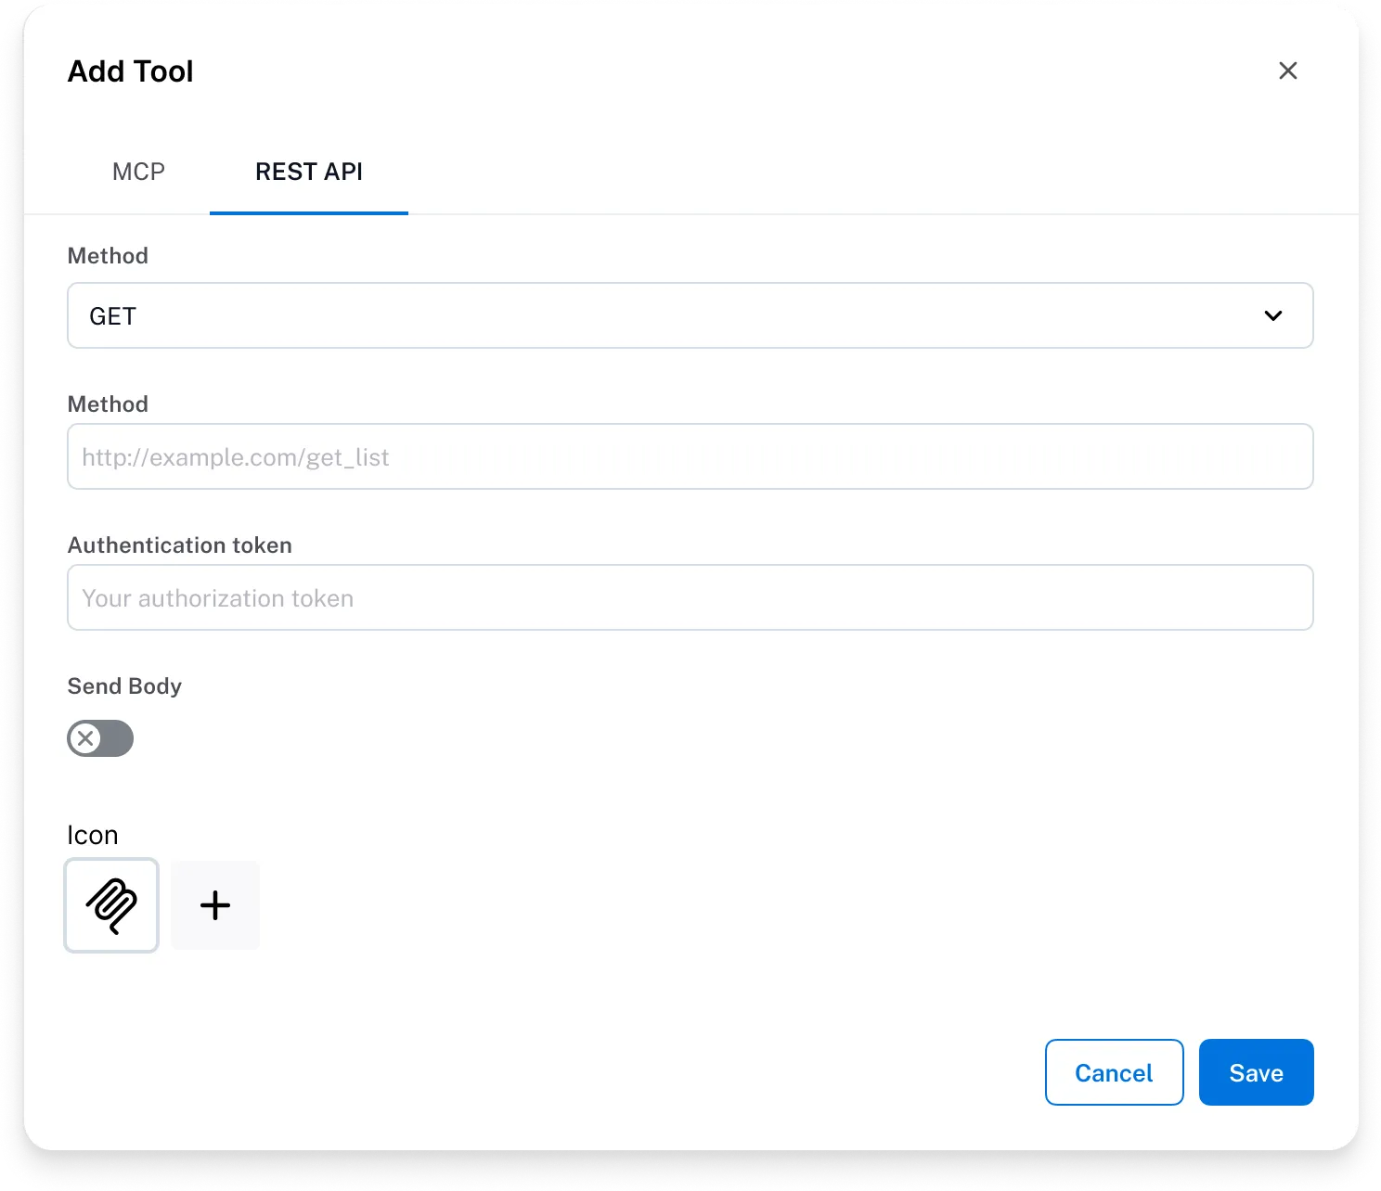
Task: Open the Method dropdown chevron
Action: pyautogui.click(x=1274, y=315)
